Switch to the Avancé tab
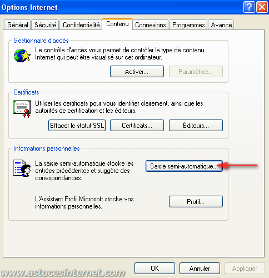This screenshot has width=269, height=278. tap(221, 24)
